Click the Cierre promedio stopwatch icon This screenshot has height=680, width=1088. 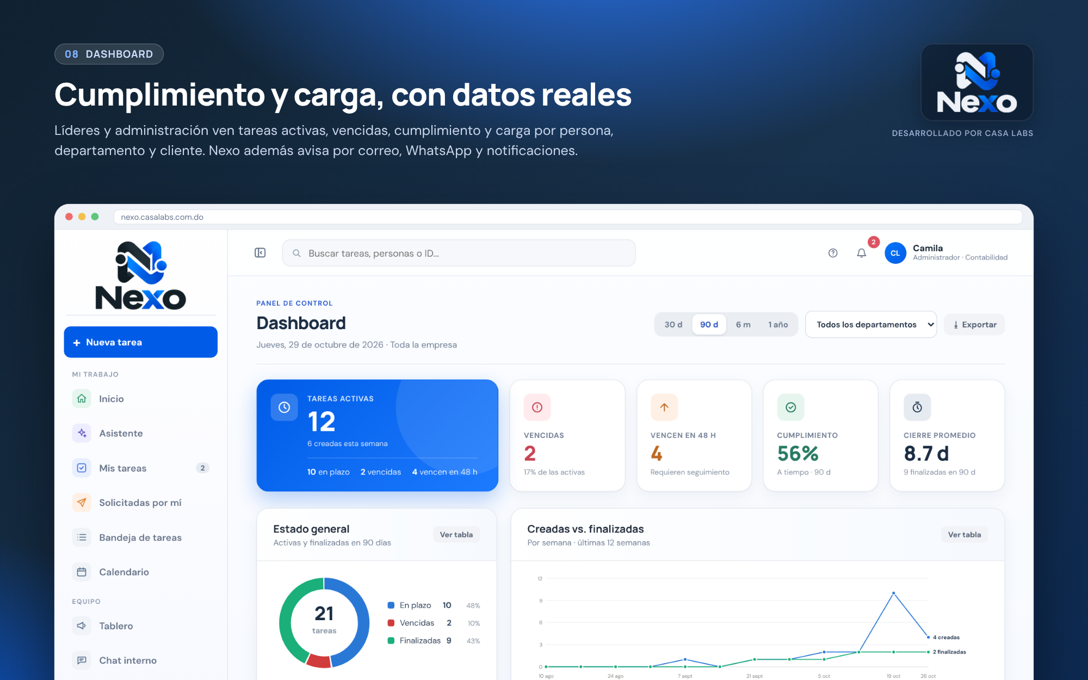(x=917, y=407)
